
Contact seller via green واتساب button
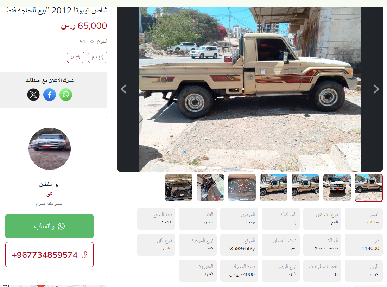(x=49, y=226)
